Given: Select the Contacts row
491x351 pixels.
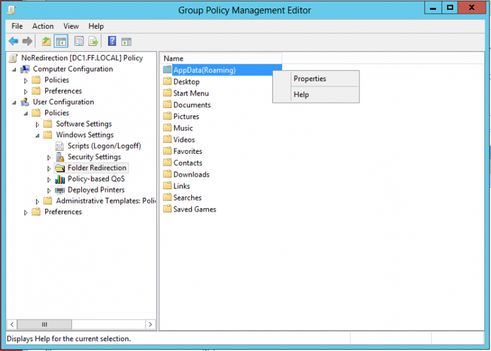Looking at the screenshot, I should coord(188,163).
